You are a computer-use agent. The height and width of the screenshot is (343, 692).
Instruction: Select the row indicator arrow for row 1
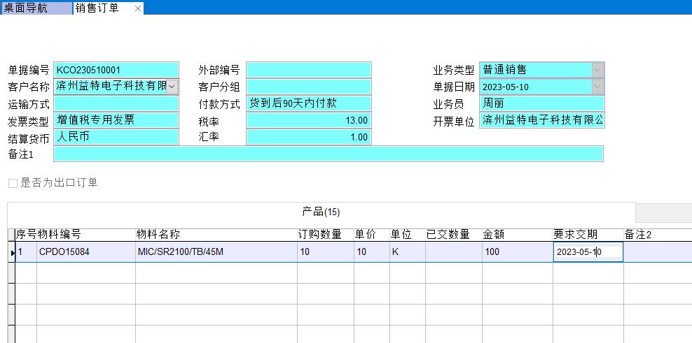click(x=12, y=252)
